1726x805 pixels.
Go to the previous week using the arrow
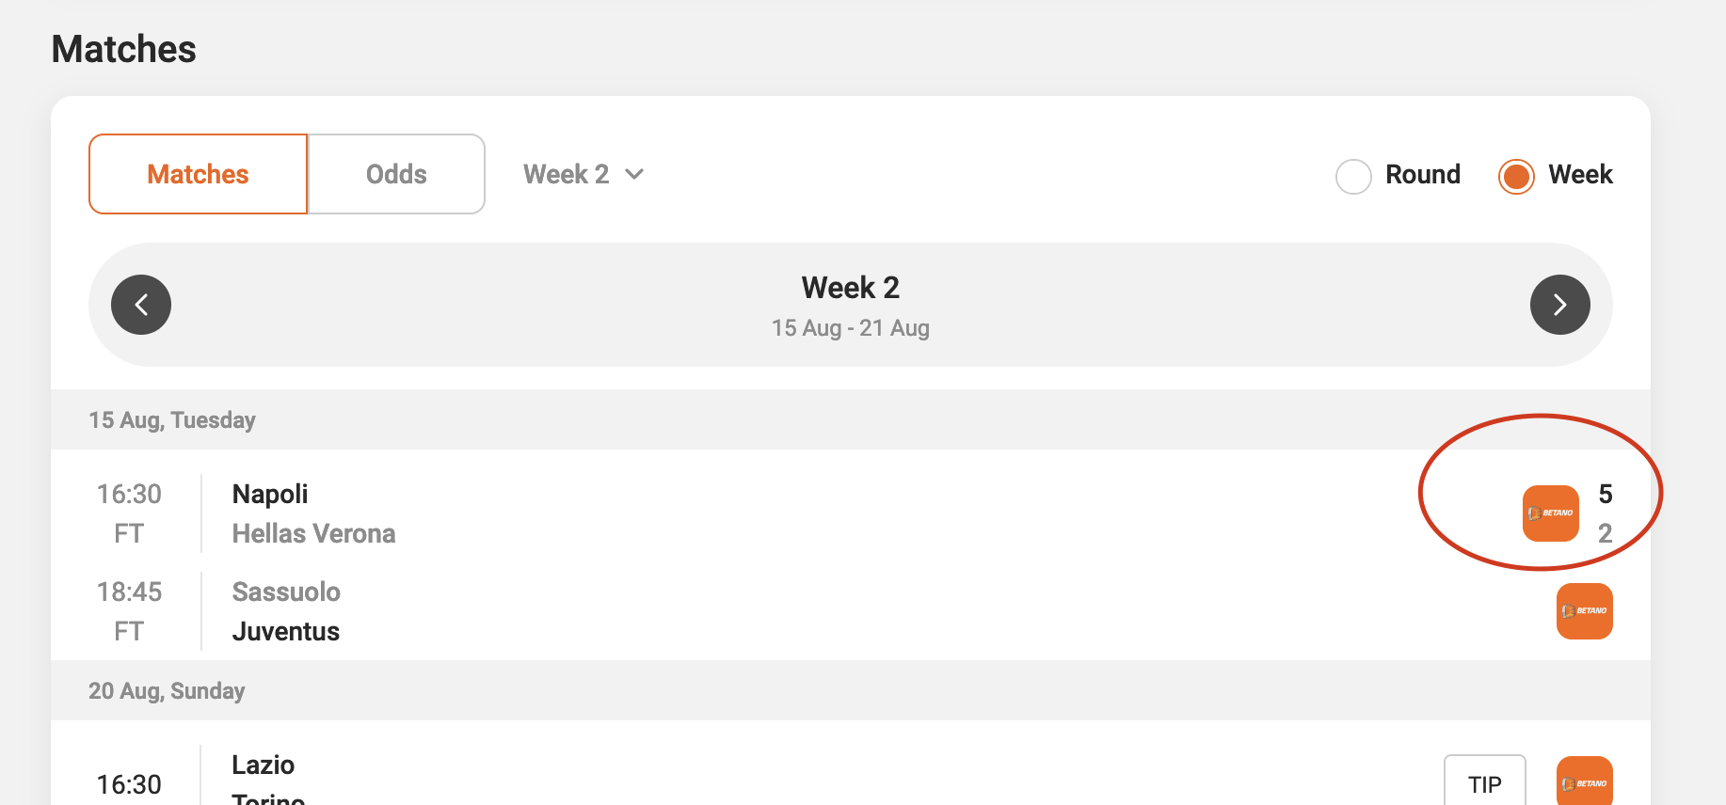141,304
